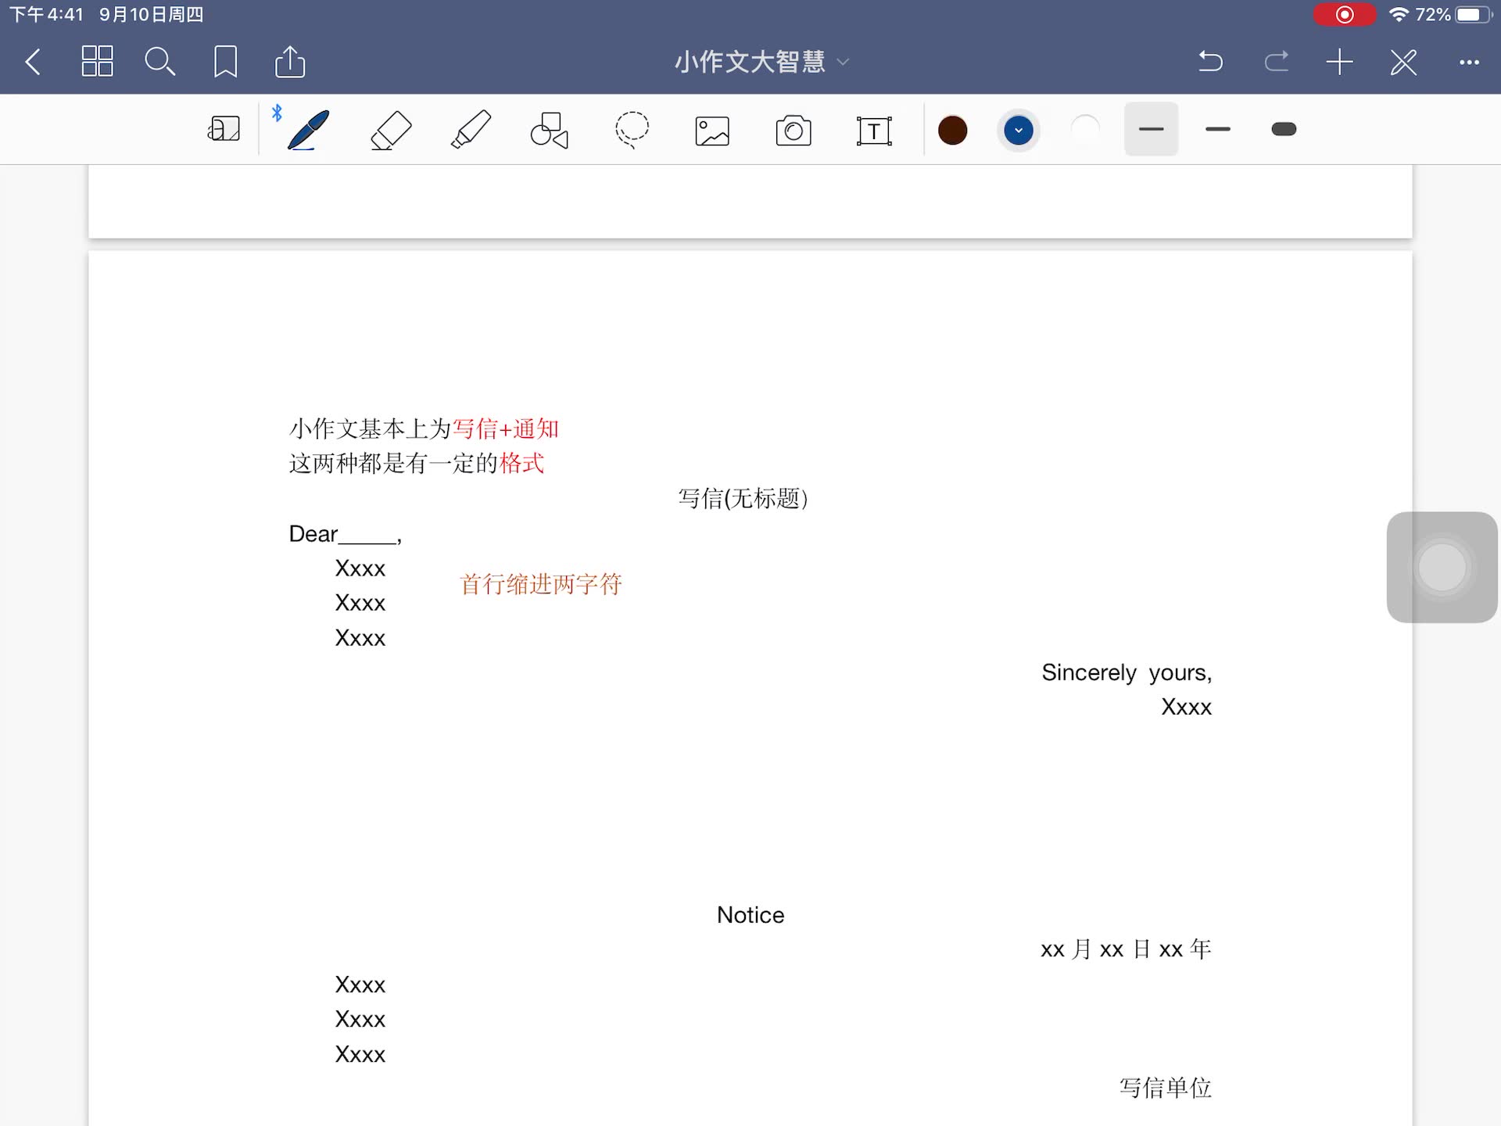
Task: Toggle read-only mode with crossed pen icon
Action: [x=1404, y=62]
